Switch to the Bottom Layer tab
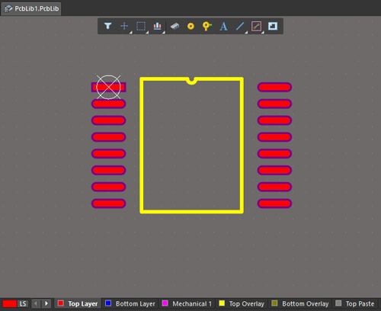The height and width of the screenshot is (311, 381). [x=130, y=303]
